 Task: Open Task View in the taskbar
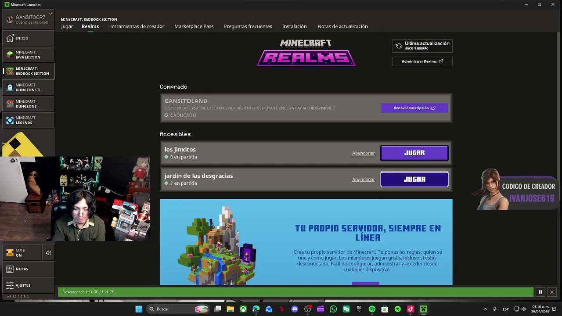[217, 309]
